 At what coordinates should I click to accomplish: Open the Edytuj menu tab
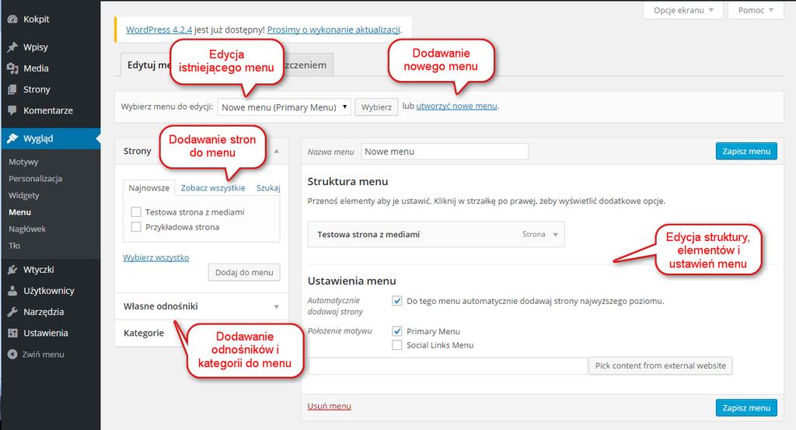click(146, 65)
